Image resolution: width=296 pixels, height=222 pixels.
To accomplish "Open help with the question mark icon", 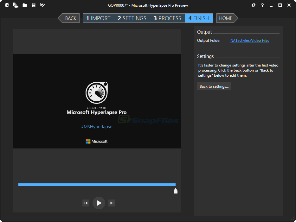I will 262,5.
